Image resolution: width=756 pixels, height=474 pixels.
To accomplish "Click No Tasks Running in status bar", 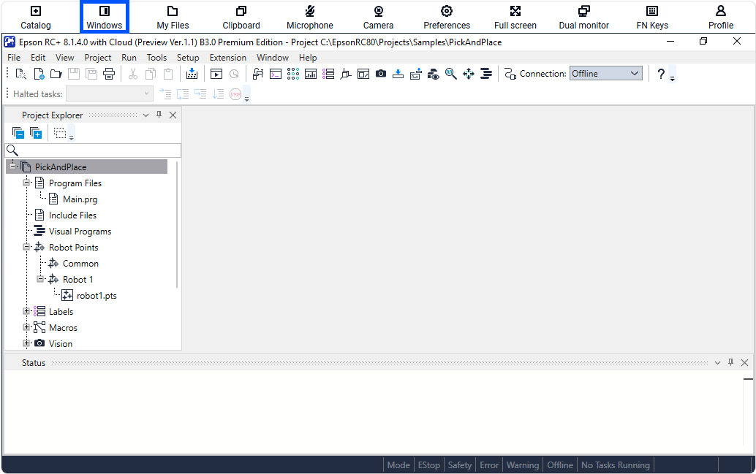I will [615, 465].
